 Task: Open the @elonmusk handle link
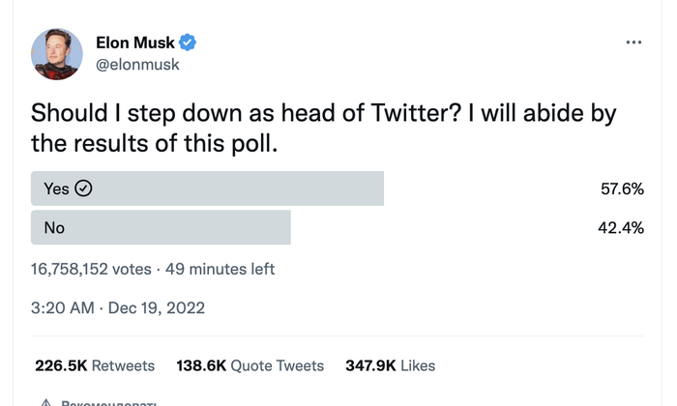pos(137,65)
